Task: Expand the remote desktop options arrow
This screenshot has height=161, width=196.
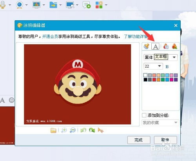Action: [x=77, y=5]
